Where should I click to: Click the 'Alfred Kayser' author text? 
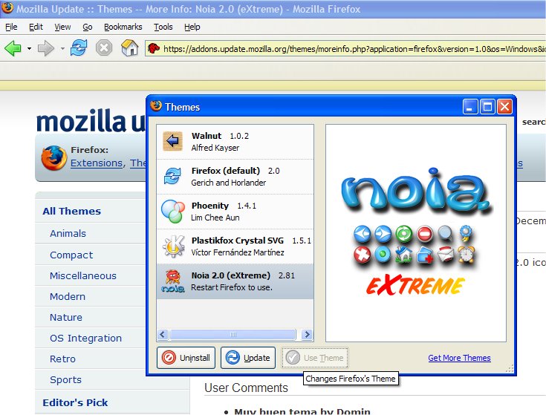click(215, 148)
